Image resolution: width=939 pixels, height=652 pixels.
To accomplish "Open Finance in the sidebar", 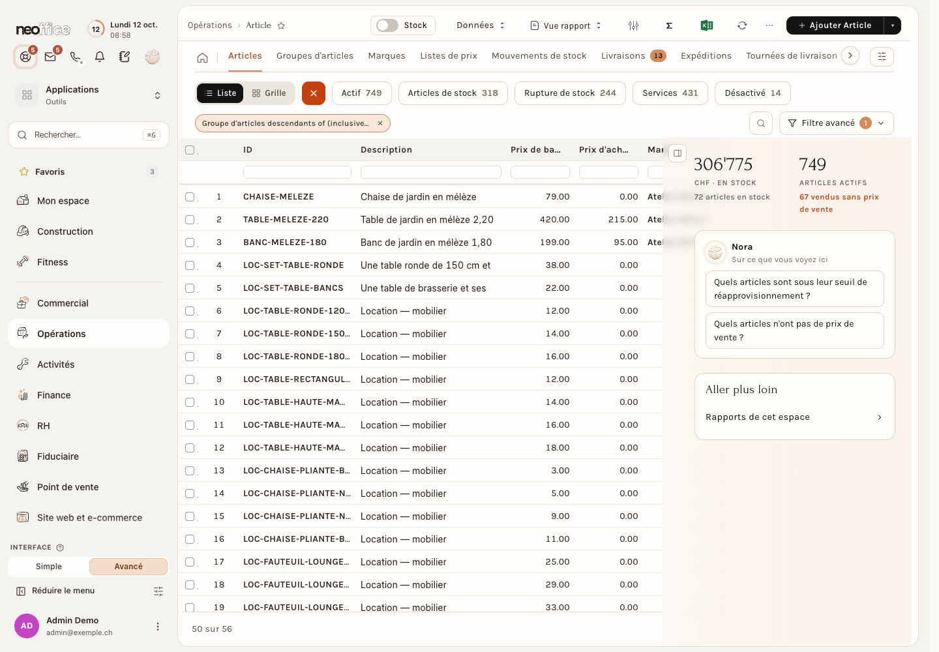I will 89,395.
